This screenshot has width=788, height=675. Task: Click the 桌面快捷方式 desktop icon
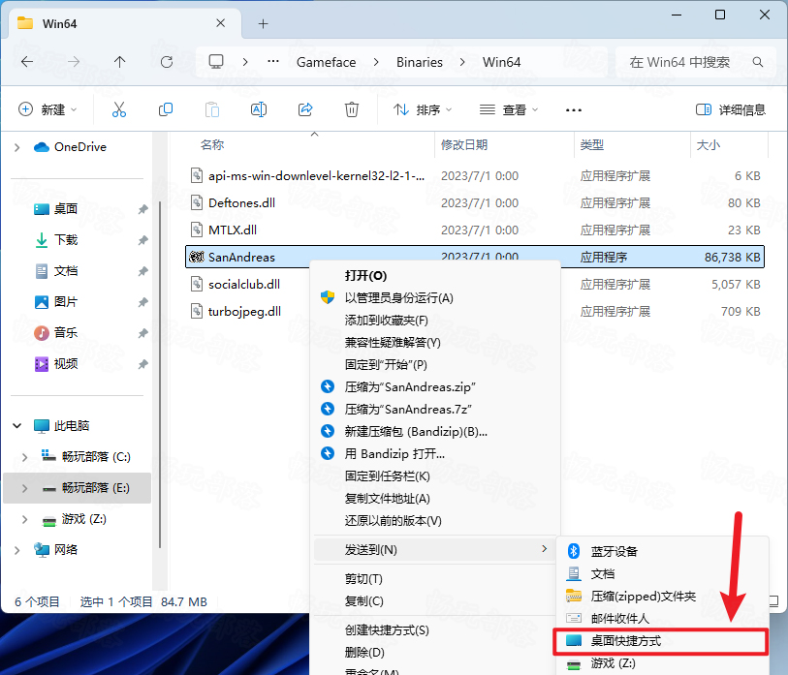[x=574, y=640]
